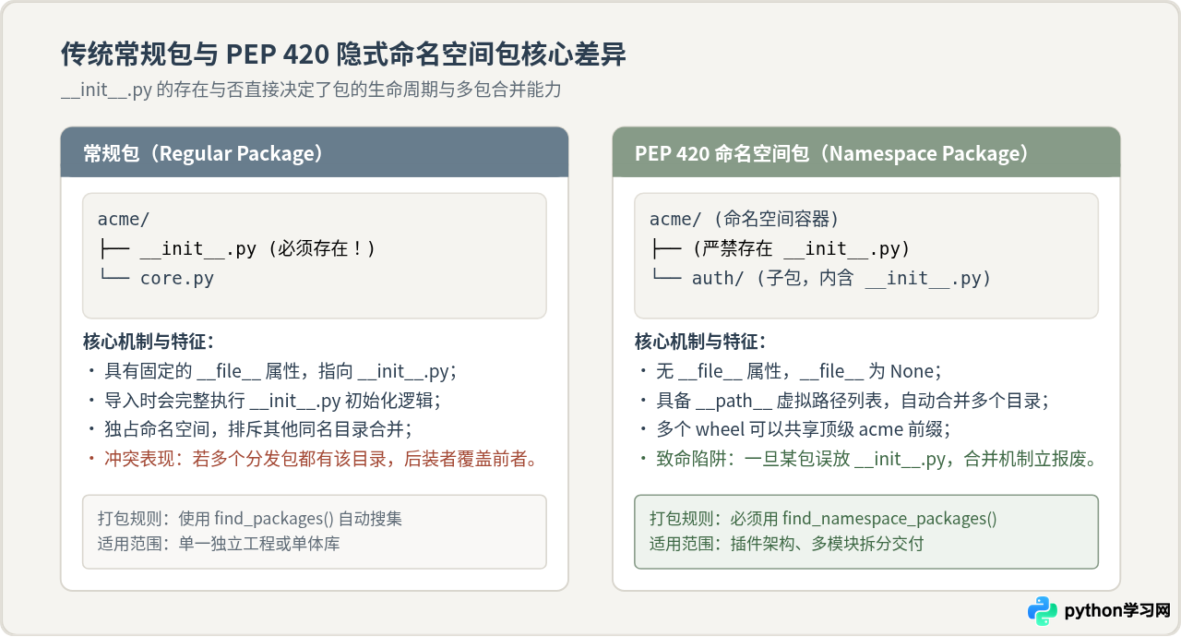Click '打包规则：使用 find_packages() 自动搜集'
The image size is (1181, 637).
coord(249,519)
